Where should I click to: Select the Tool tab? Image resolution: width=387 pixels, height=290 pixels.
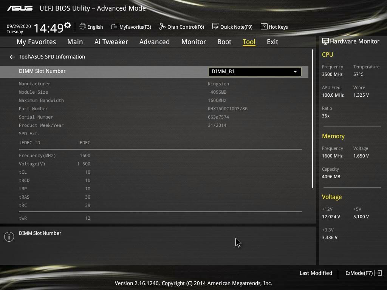pos(249,42)
